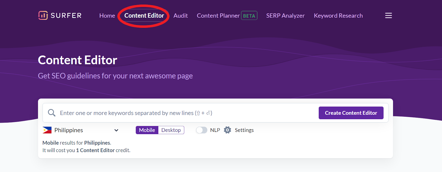442x172 pixels.
Task: Click 'Get SEO guidelines for your next awesome page'
Action: (x=115, y=76)
